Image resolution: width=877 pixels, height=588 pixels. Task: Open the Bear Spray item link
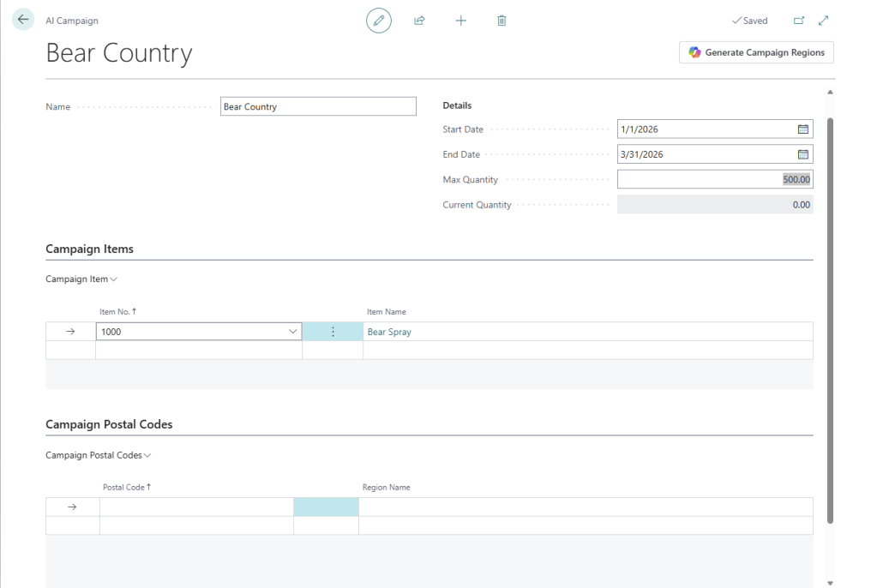(x=389, y=332)
